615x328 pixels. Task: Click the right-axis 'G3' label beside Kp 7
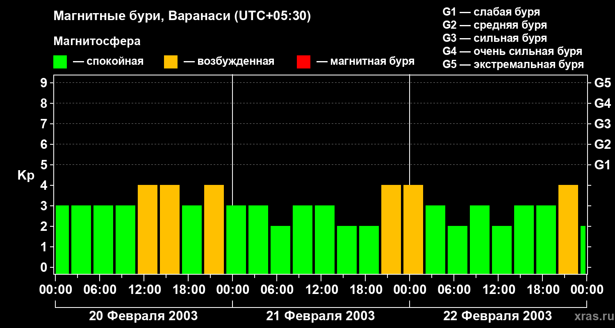(602, 124)
